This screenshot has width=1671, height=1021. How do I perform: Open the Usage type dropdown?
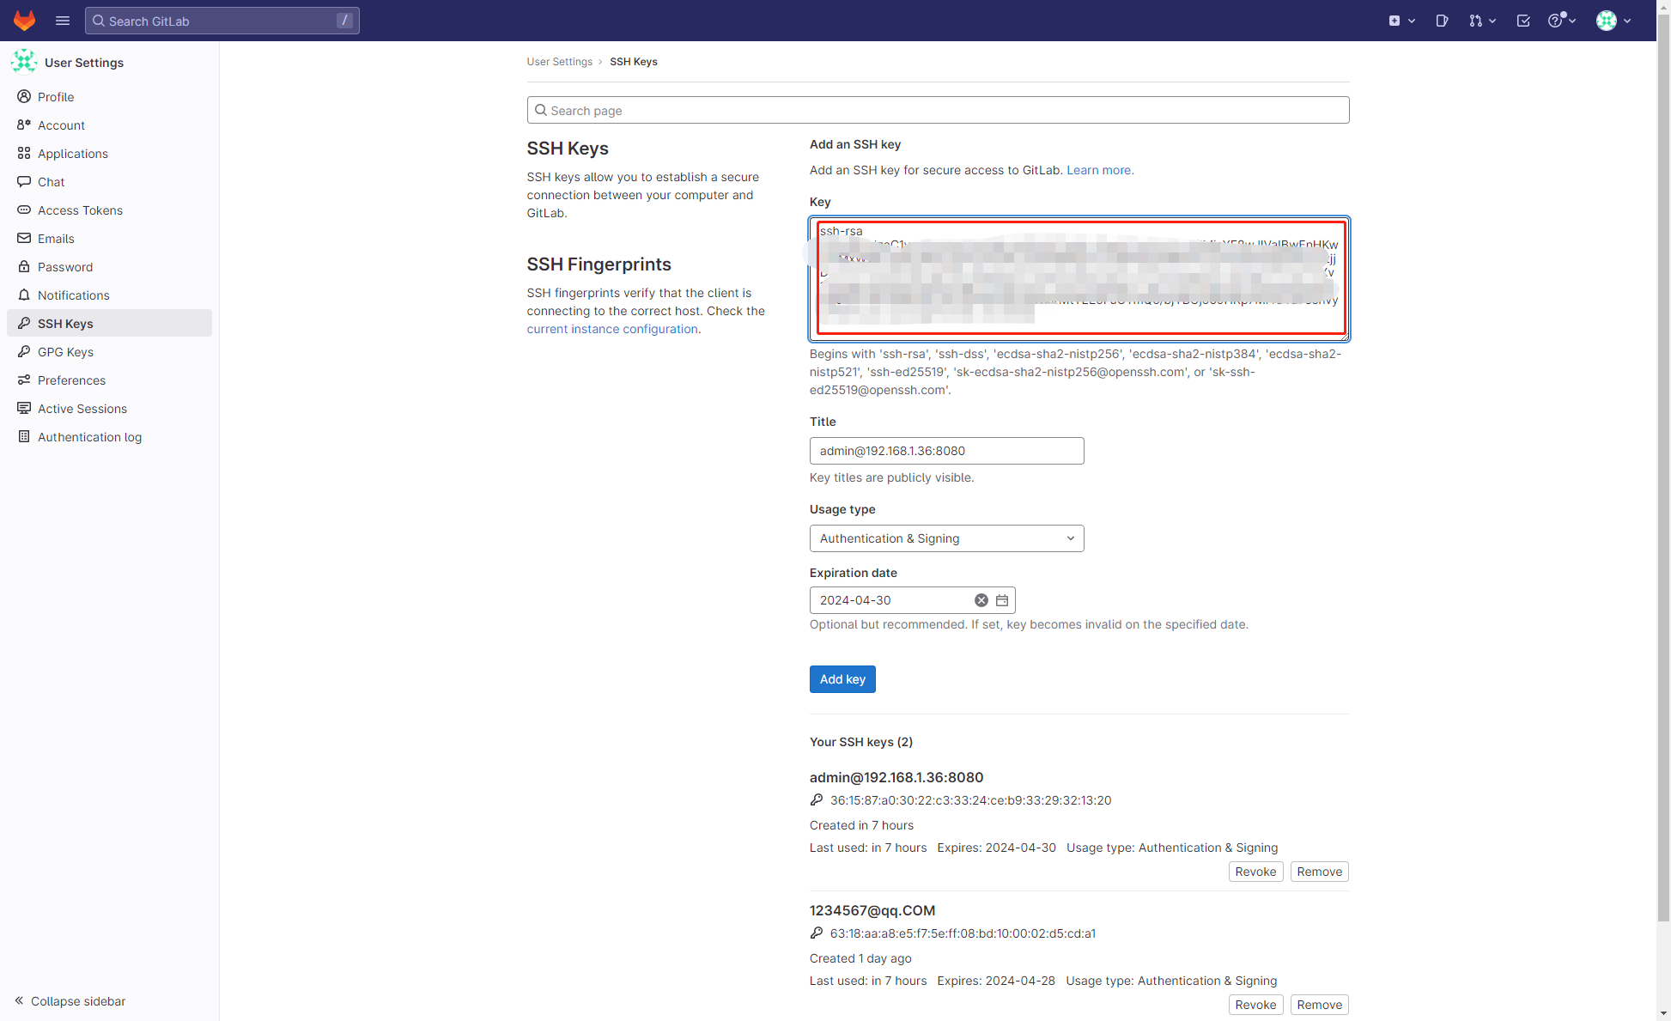[x=946, y=538]
